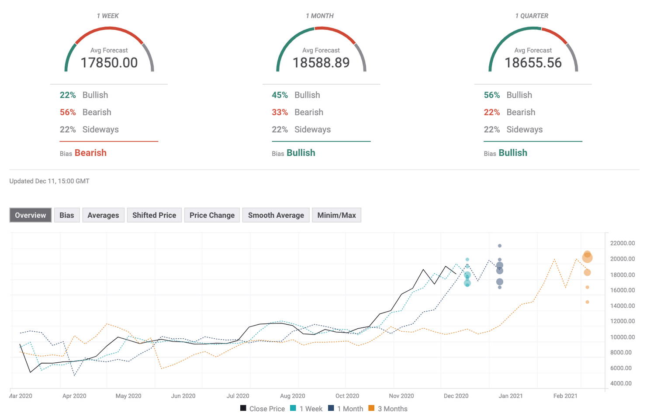Toggle the 1 Month legend entry
Image resolution: width=671 pixels, height=416 pixels.
tap(346, 409)
